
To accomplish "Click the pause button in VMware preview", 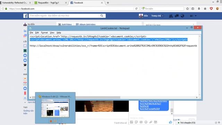I will [55, 121].
